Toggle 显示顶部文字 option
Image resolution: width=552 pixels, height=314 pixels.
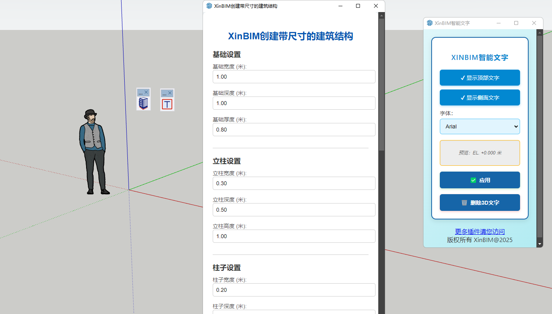[x=480, y=78]
